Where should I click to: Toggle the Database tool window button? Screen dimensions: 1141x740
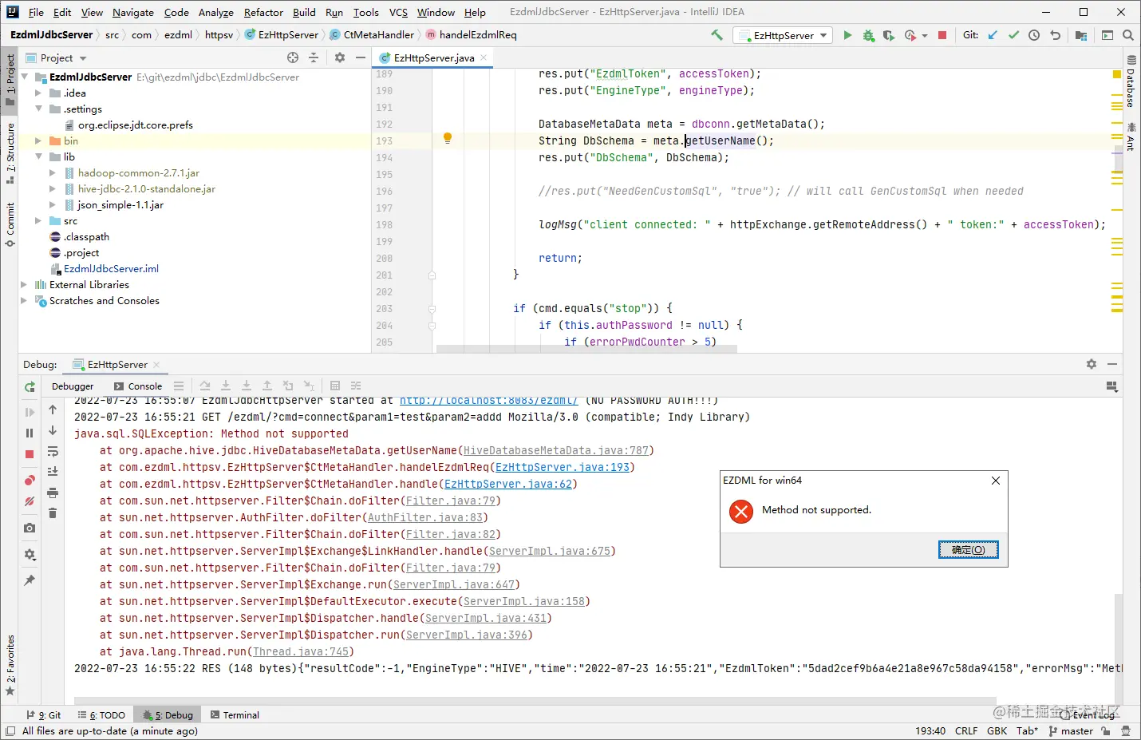point(1131,81)
